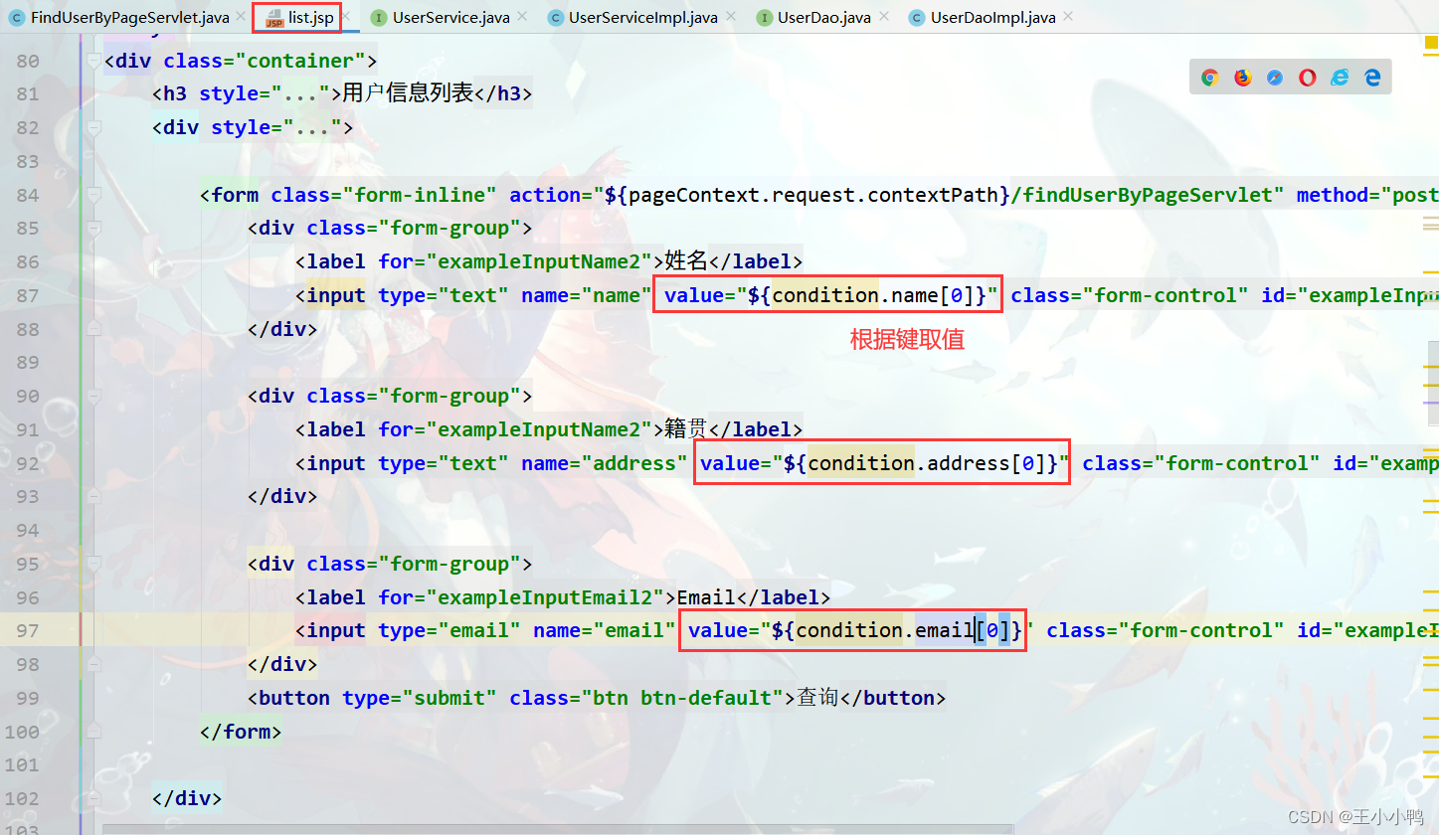Open the UserServiceImpl.java tab

(642, 18)
